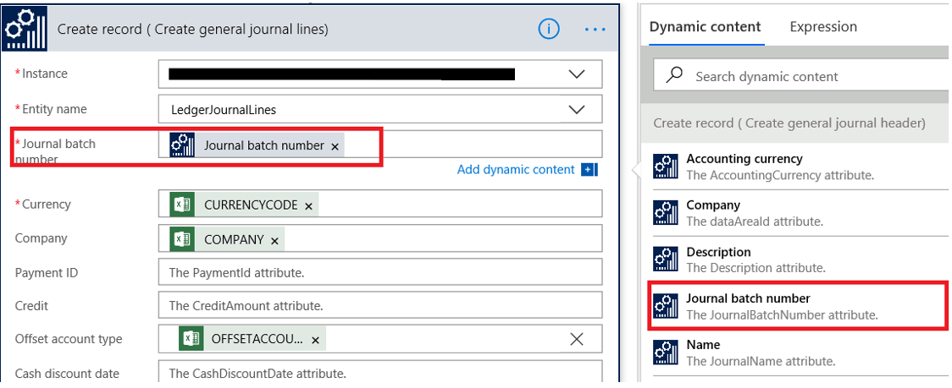This screenshot has width=952, height=388.
Task: Open the three-dots action menu
Action: 595,29
